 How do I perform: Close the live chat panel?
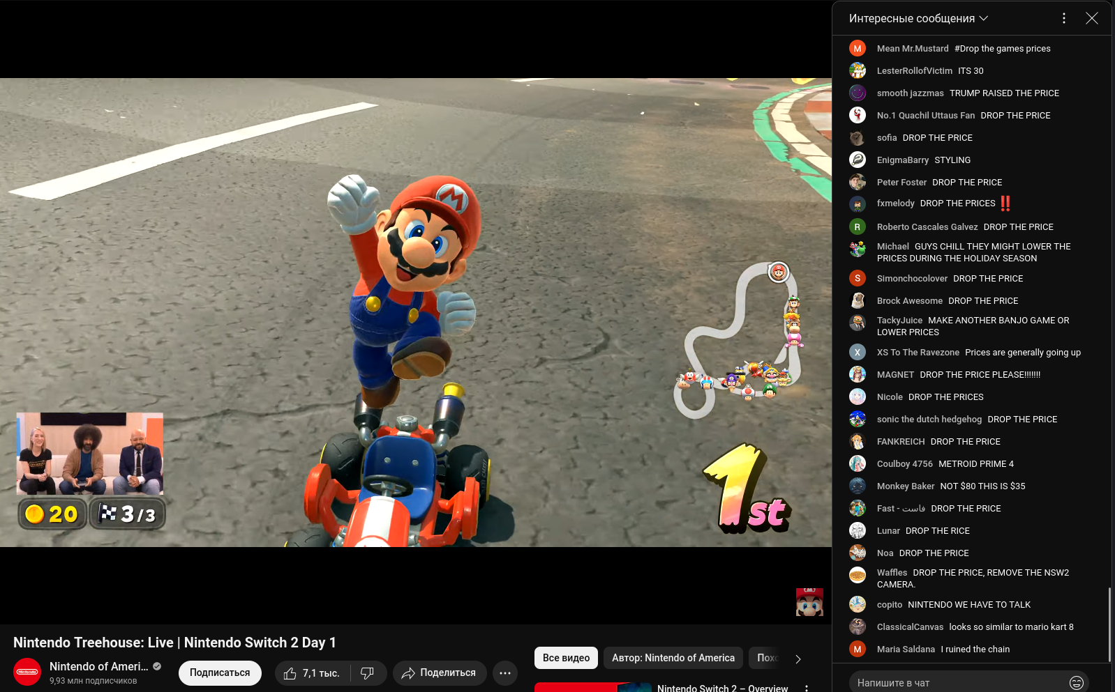1092,18
